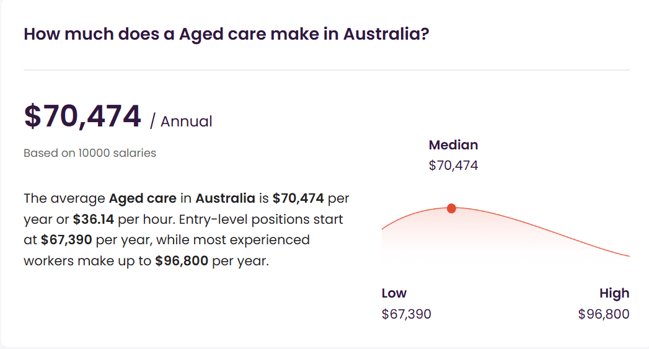Select the large $70,474 salary figure
Image resolution: width=649 pixels, height=349 pixels.
coord(82,117)
